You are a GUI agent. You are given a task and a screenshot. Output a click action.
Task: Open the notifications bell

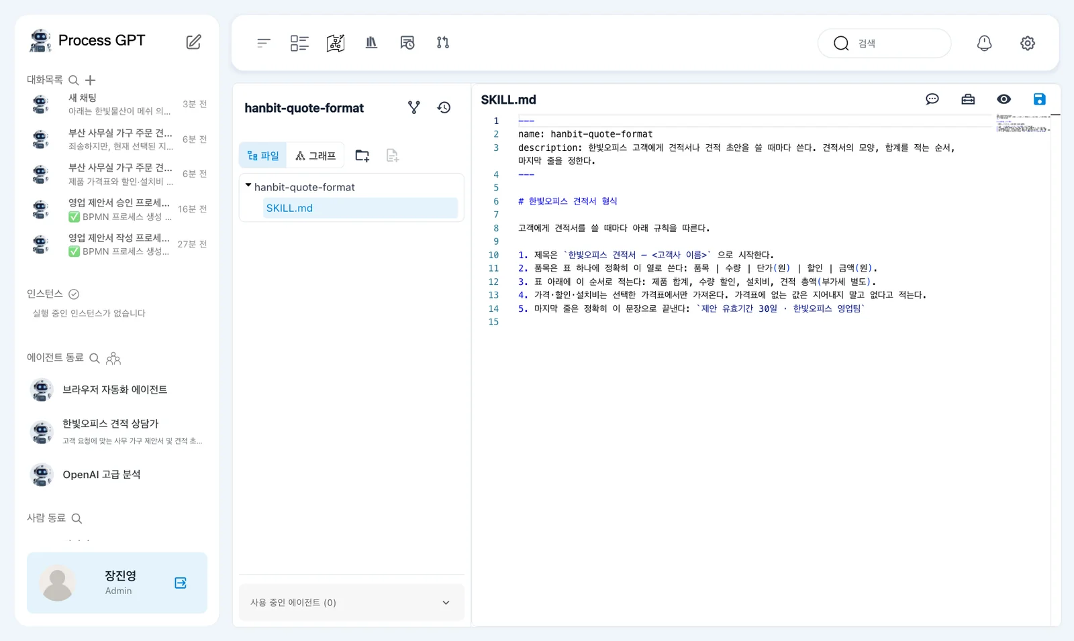(x=984, y=43)
